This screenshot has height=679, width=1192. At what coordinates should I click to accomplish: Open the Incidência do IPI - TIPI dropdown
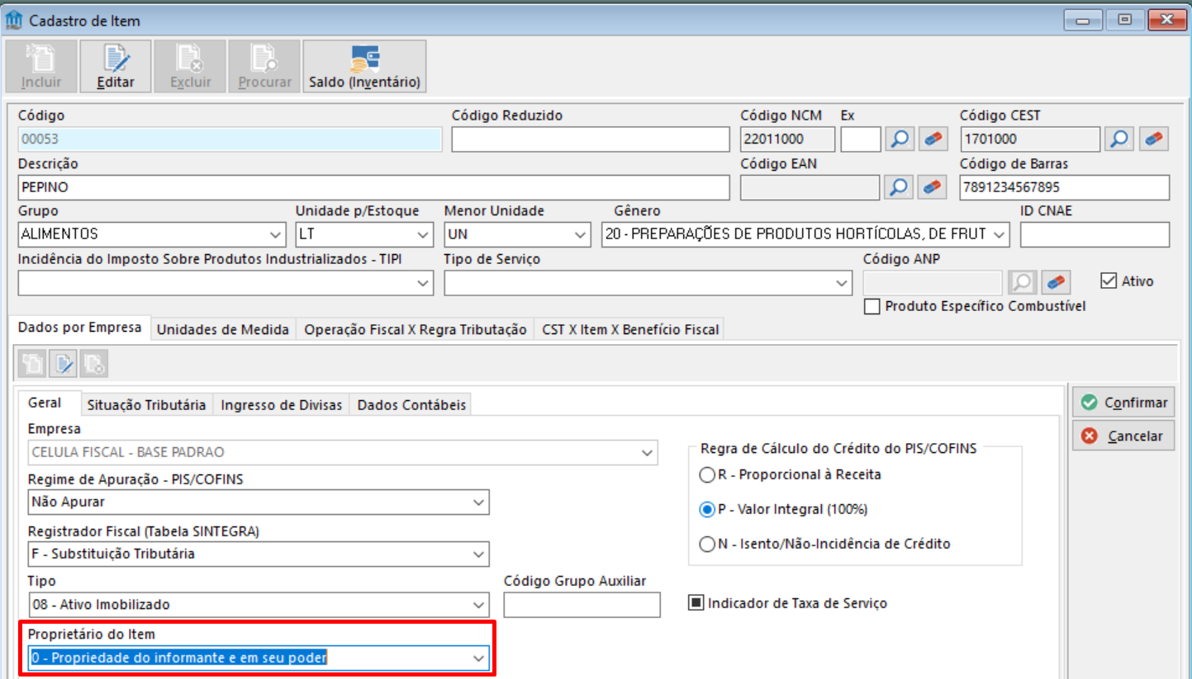(424, 283)
